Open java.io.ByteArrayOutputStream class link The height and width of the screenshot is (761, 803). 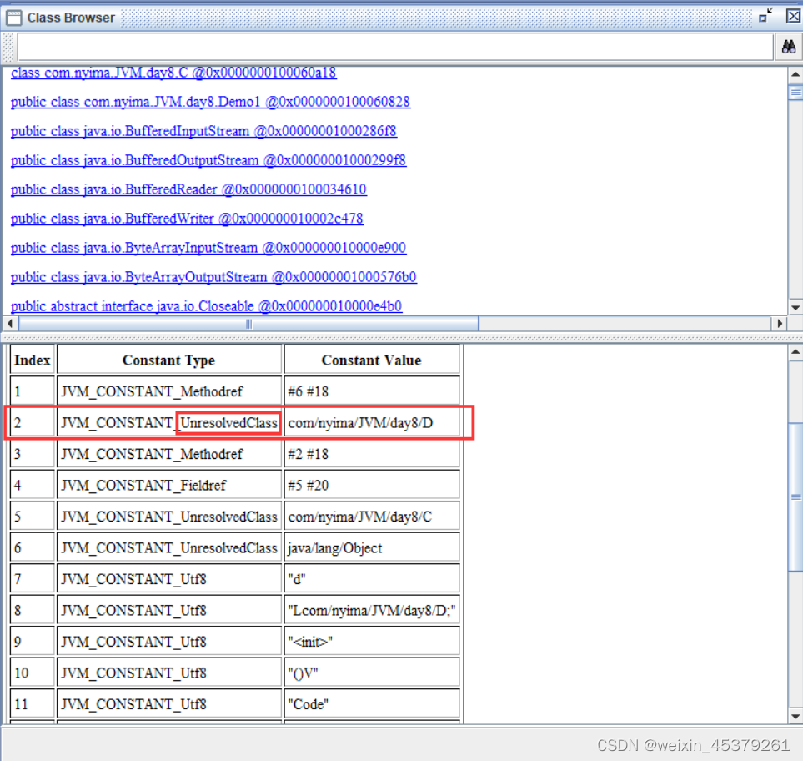(213, 277)
